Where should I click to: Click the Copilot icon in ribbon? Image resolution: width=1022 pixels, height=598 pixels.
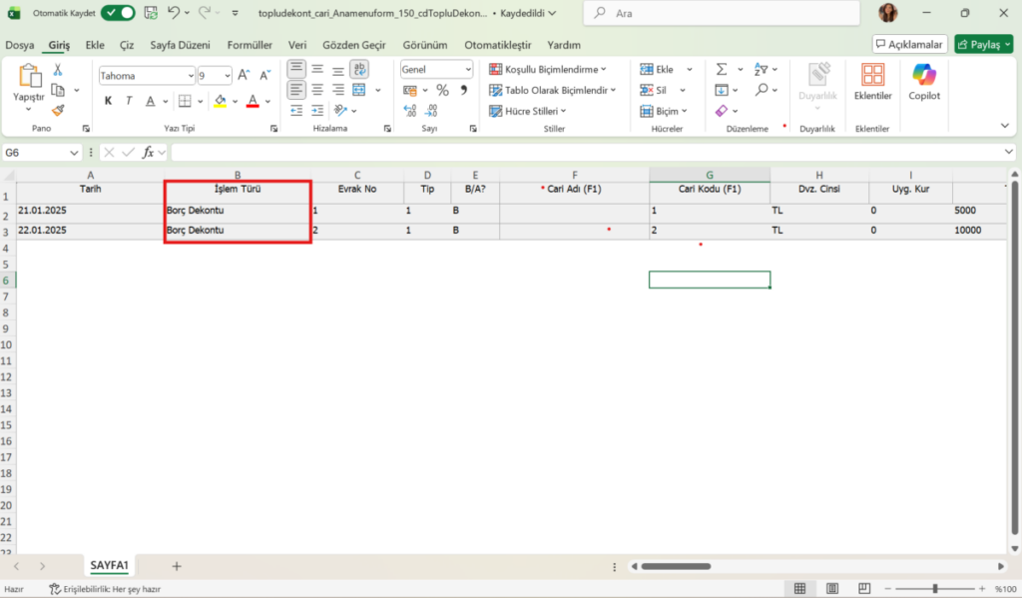pos(923,82)
